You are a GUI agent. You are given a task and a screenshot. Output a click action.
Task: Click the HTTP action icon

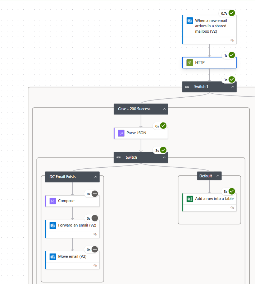pos(190,63)
